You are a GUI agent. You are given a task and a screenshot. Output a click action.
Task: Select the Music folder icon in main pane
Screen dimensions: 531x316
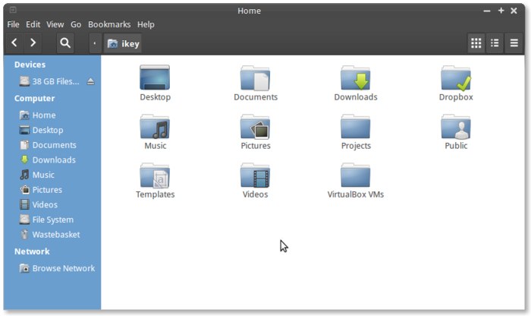pos(155,126)
